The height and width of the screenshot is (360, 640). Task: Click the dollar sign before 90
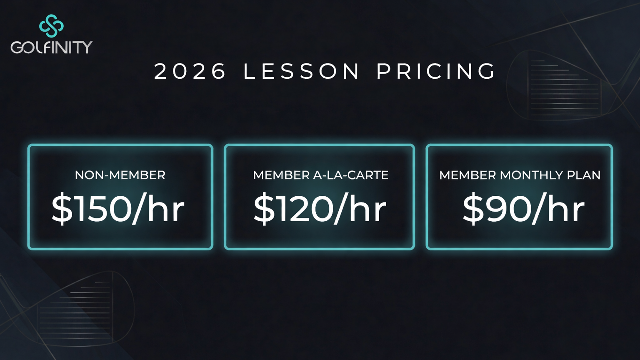(x=473, y=209)
